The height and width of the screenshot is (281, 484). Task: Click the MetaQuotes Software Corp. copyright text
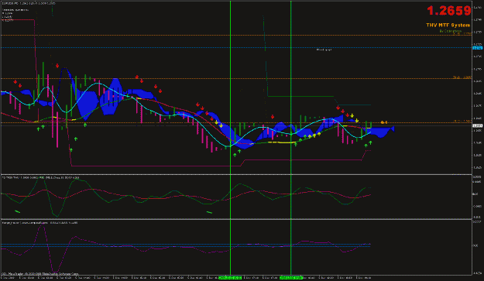pyautogui.click(x=40, y=273)
